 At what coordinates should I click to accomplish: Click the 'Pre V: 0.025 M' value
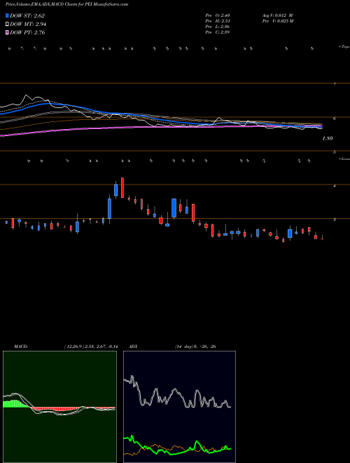point(278,21)
